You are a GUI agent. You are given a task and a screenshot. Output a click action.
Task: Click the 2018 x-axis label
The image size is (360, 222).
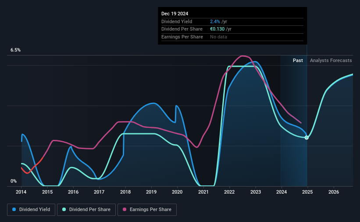click(x=125, y=192)
